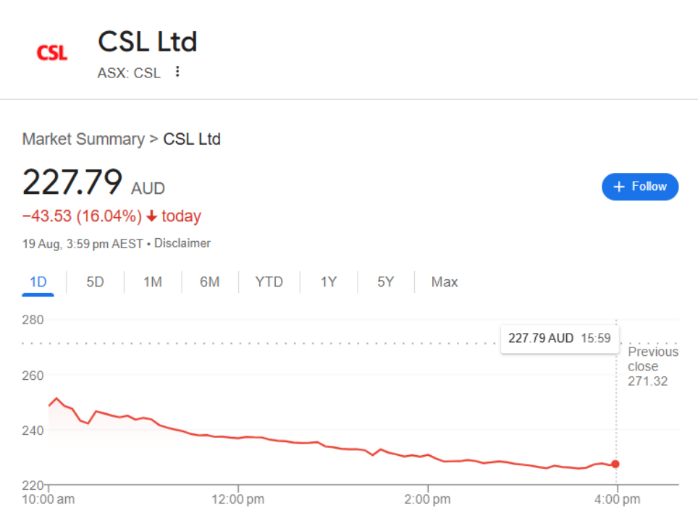Open the Max time range tab

tap(445, 281)
